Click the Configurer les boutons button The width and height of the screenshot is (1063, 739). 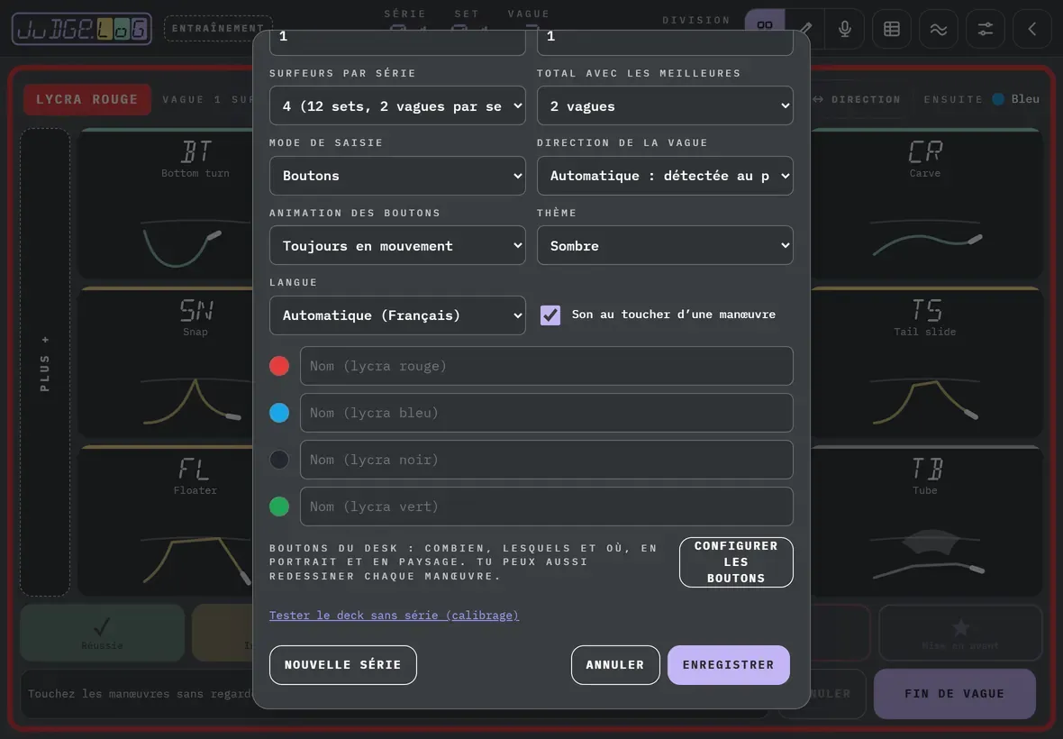click(x=736, y=562)
